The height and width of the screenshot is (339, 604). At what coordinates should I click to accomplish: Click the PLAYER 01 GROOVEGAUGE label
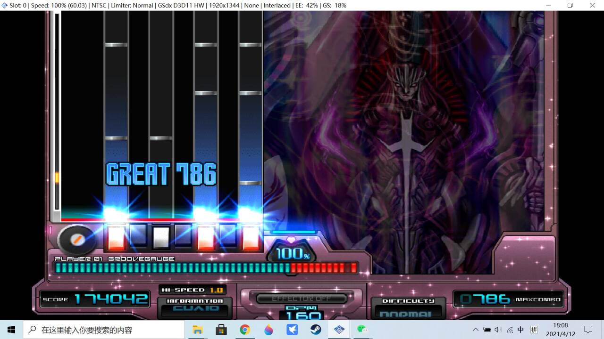click(x=115, y=258)
